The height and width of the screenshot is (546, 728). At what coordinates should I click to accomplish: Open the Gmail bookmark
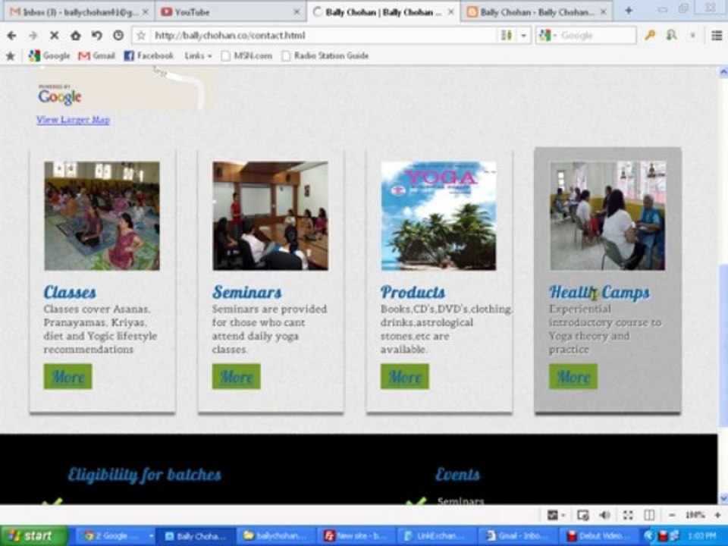(x=96, y=55)
